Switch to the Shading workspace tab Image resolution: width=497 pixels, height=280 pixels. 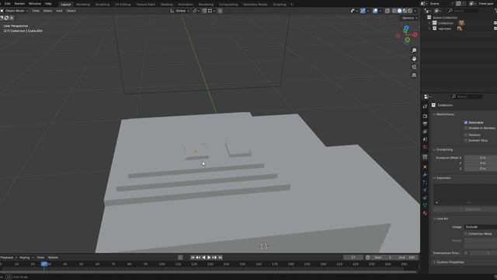[166, 5]
